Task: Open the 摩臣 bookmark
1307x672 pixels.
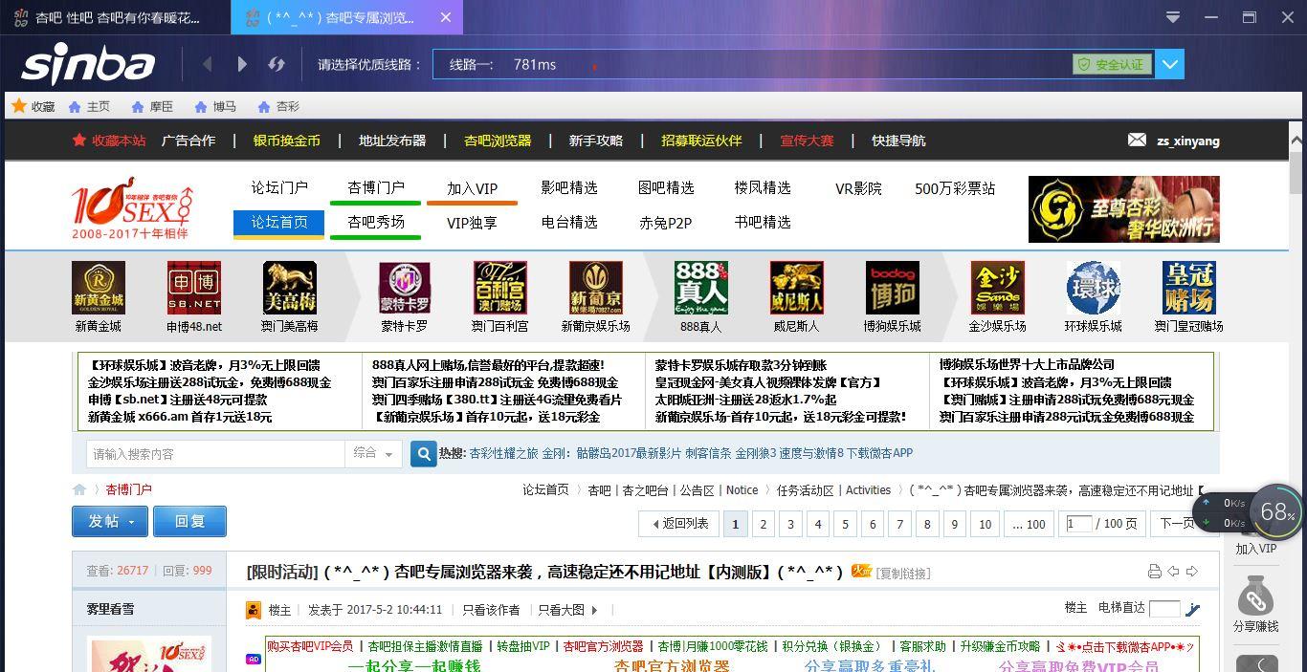Action: pos(152,106)
